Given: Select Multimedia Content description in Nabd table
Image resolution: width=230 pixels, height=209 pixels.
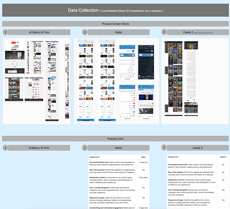Looking at the screenshot, I should coord(112,180).
